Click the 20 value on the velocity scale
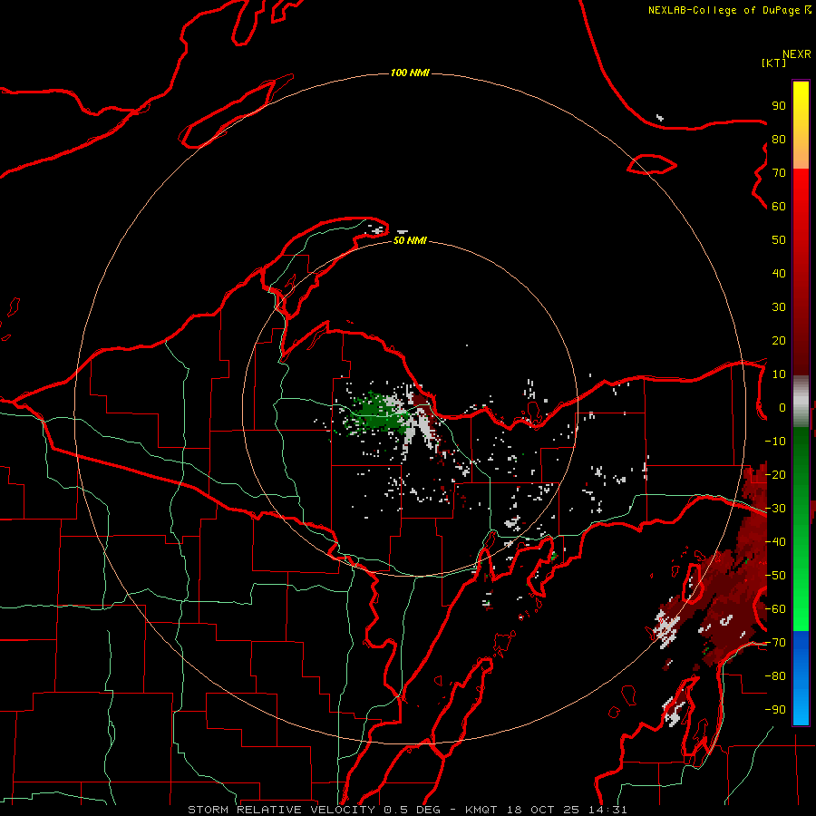The width and height of the screenshot is (816, 816). (779, 340)
